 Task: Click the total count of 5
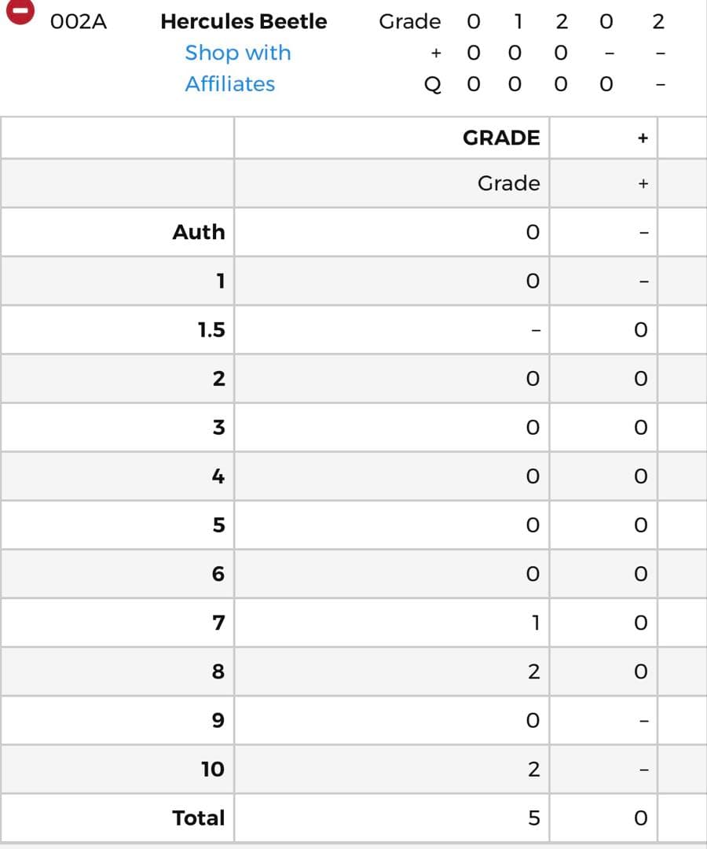(533, 818)
